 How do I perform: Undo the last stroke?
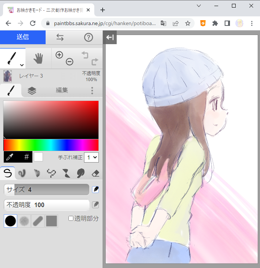84,55
